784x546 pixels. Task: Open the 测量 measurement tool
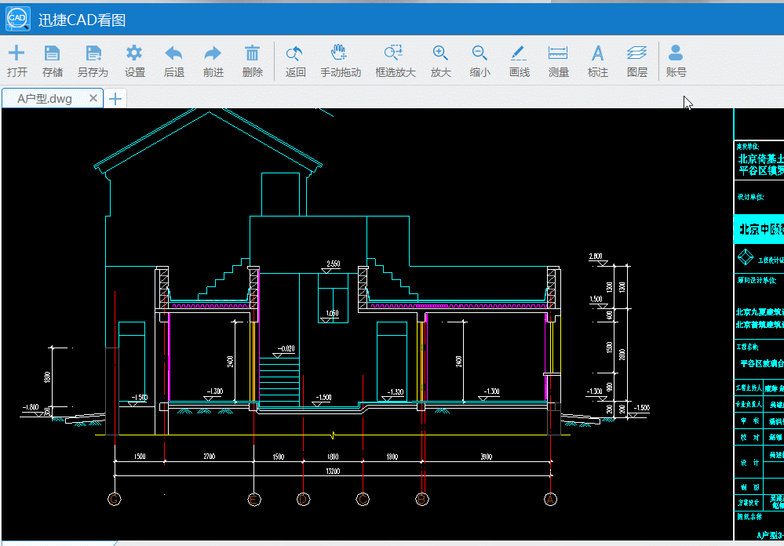tap(559, 60)
